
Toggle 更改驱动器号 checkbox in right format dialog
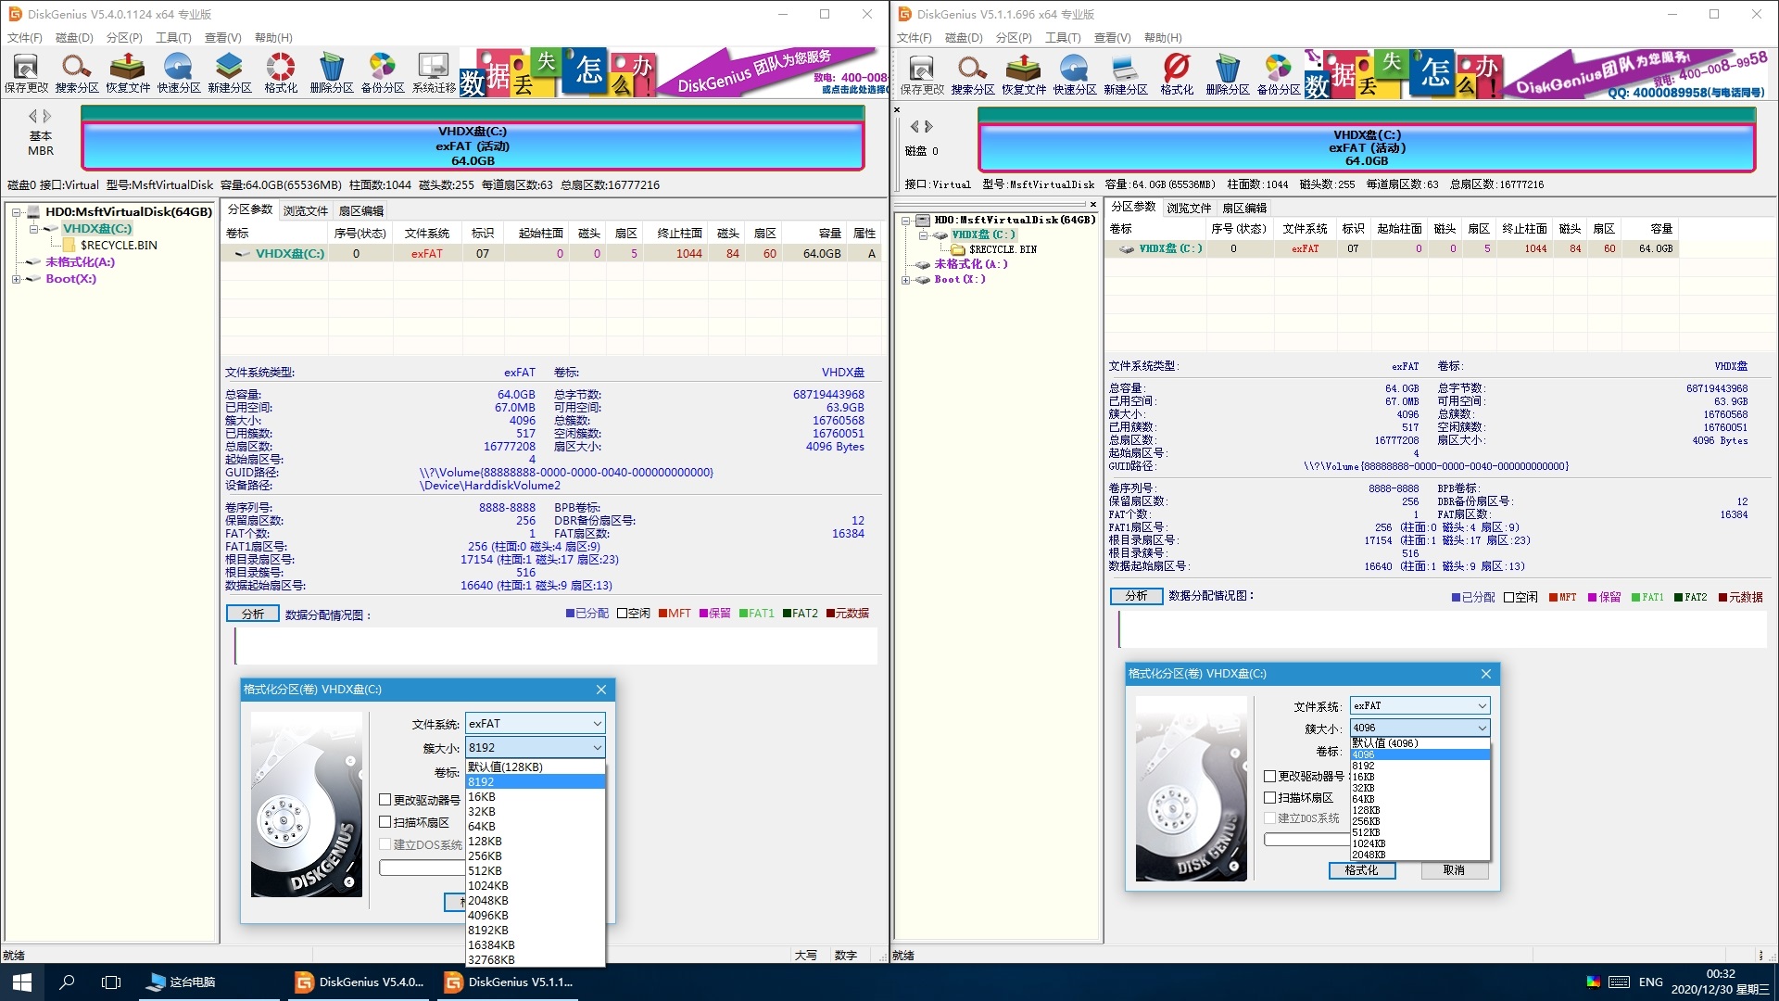pos(1270,776)
